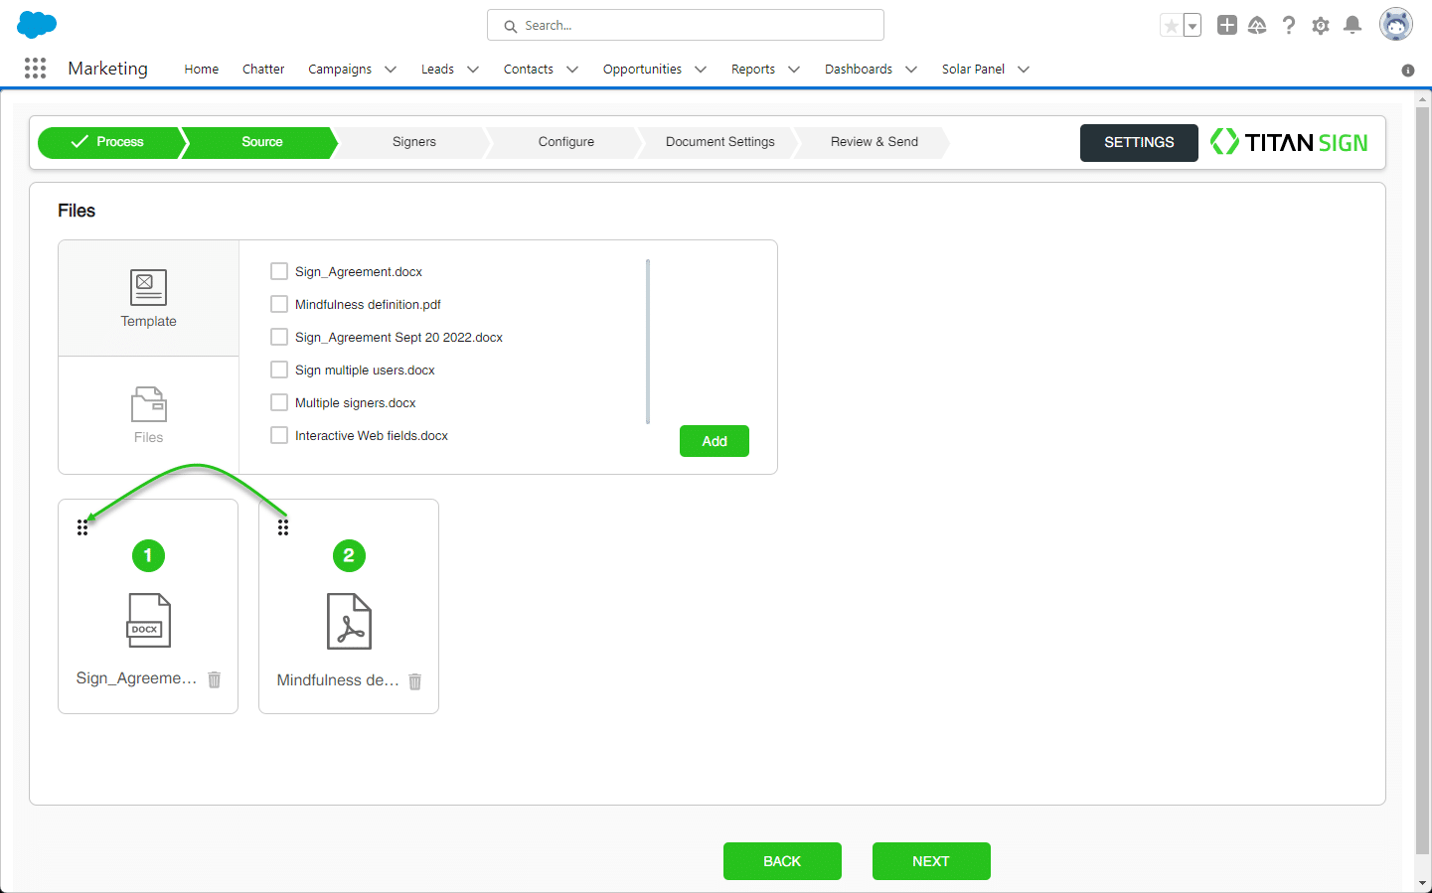
Task: Check Sign_Agreement.docx checkbox
Action: pos(279,271)
